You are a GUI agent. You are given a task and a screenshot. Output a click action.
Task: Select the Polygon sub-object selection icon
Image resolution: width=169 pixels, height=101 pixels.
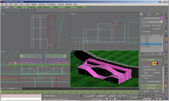[x=154, y=64]
